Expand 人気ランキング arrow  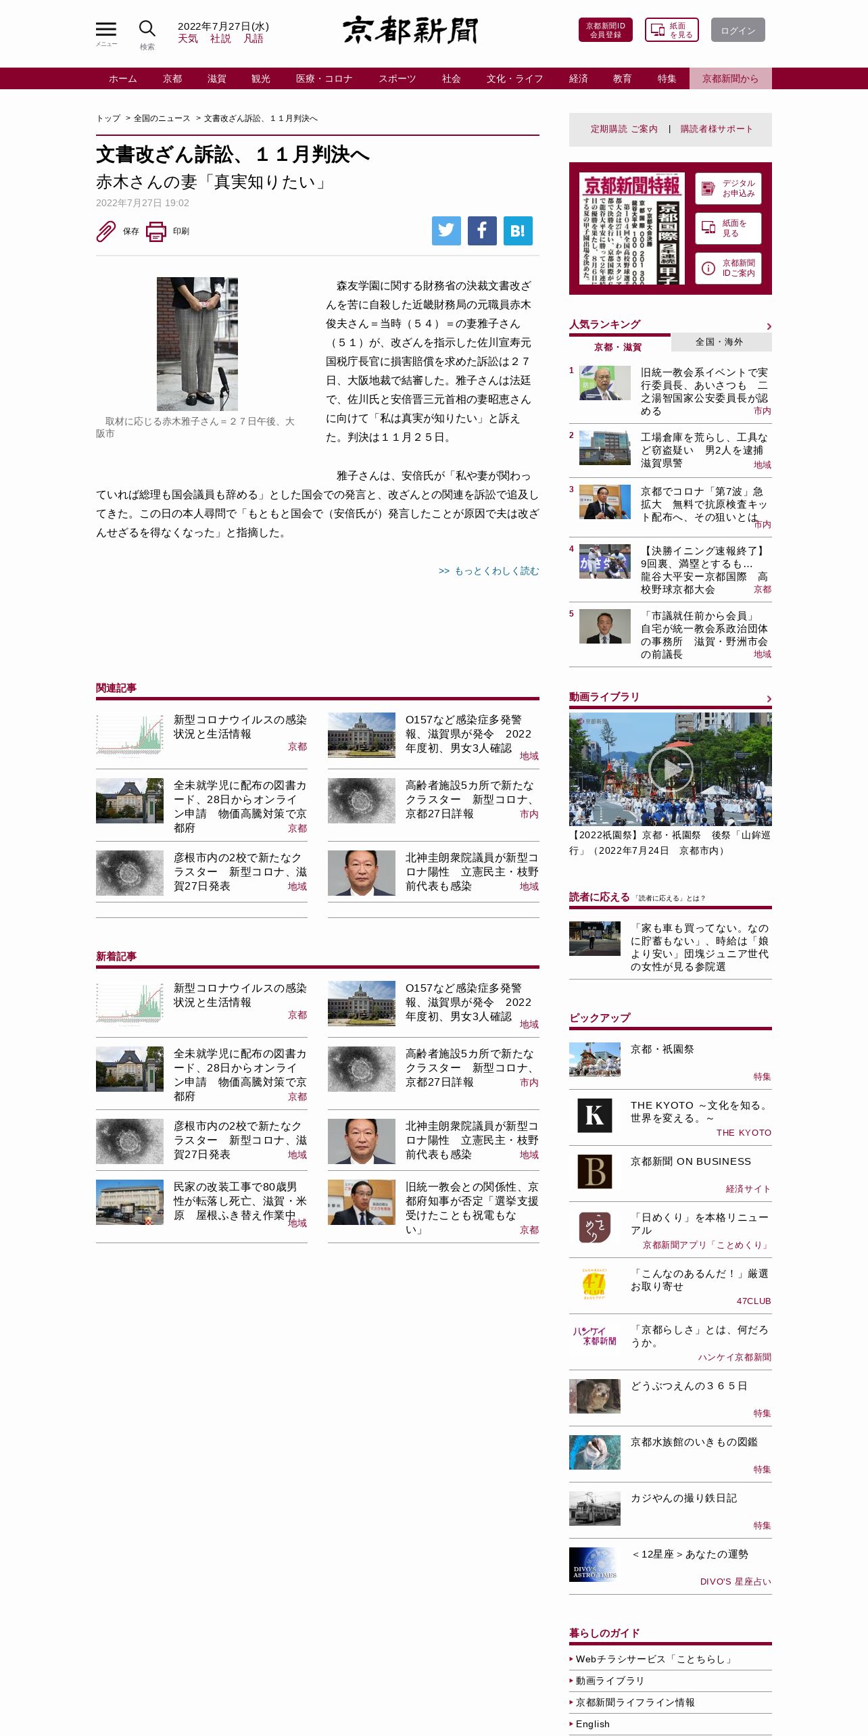(x=769, y=327)
